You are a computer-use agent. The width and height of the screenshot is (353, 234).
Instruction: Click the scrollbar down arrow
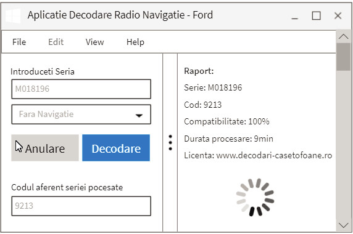[x=344, y=225]
